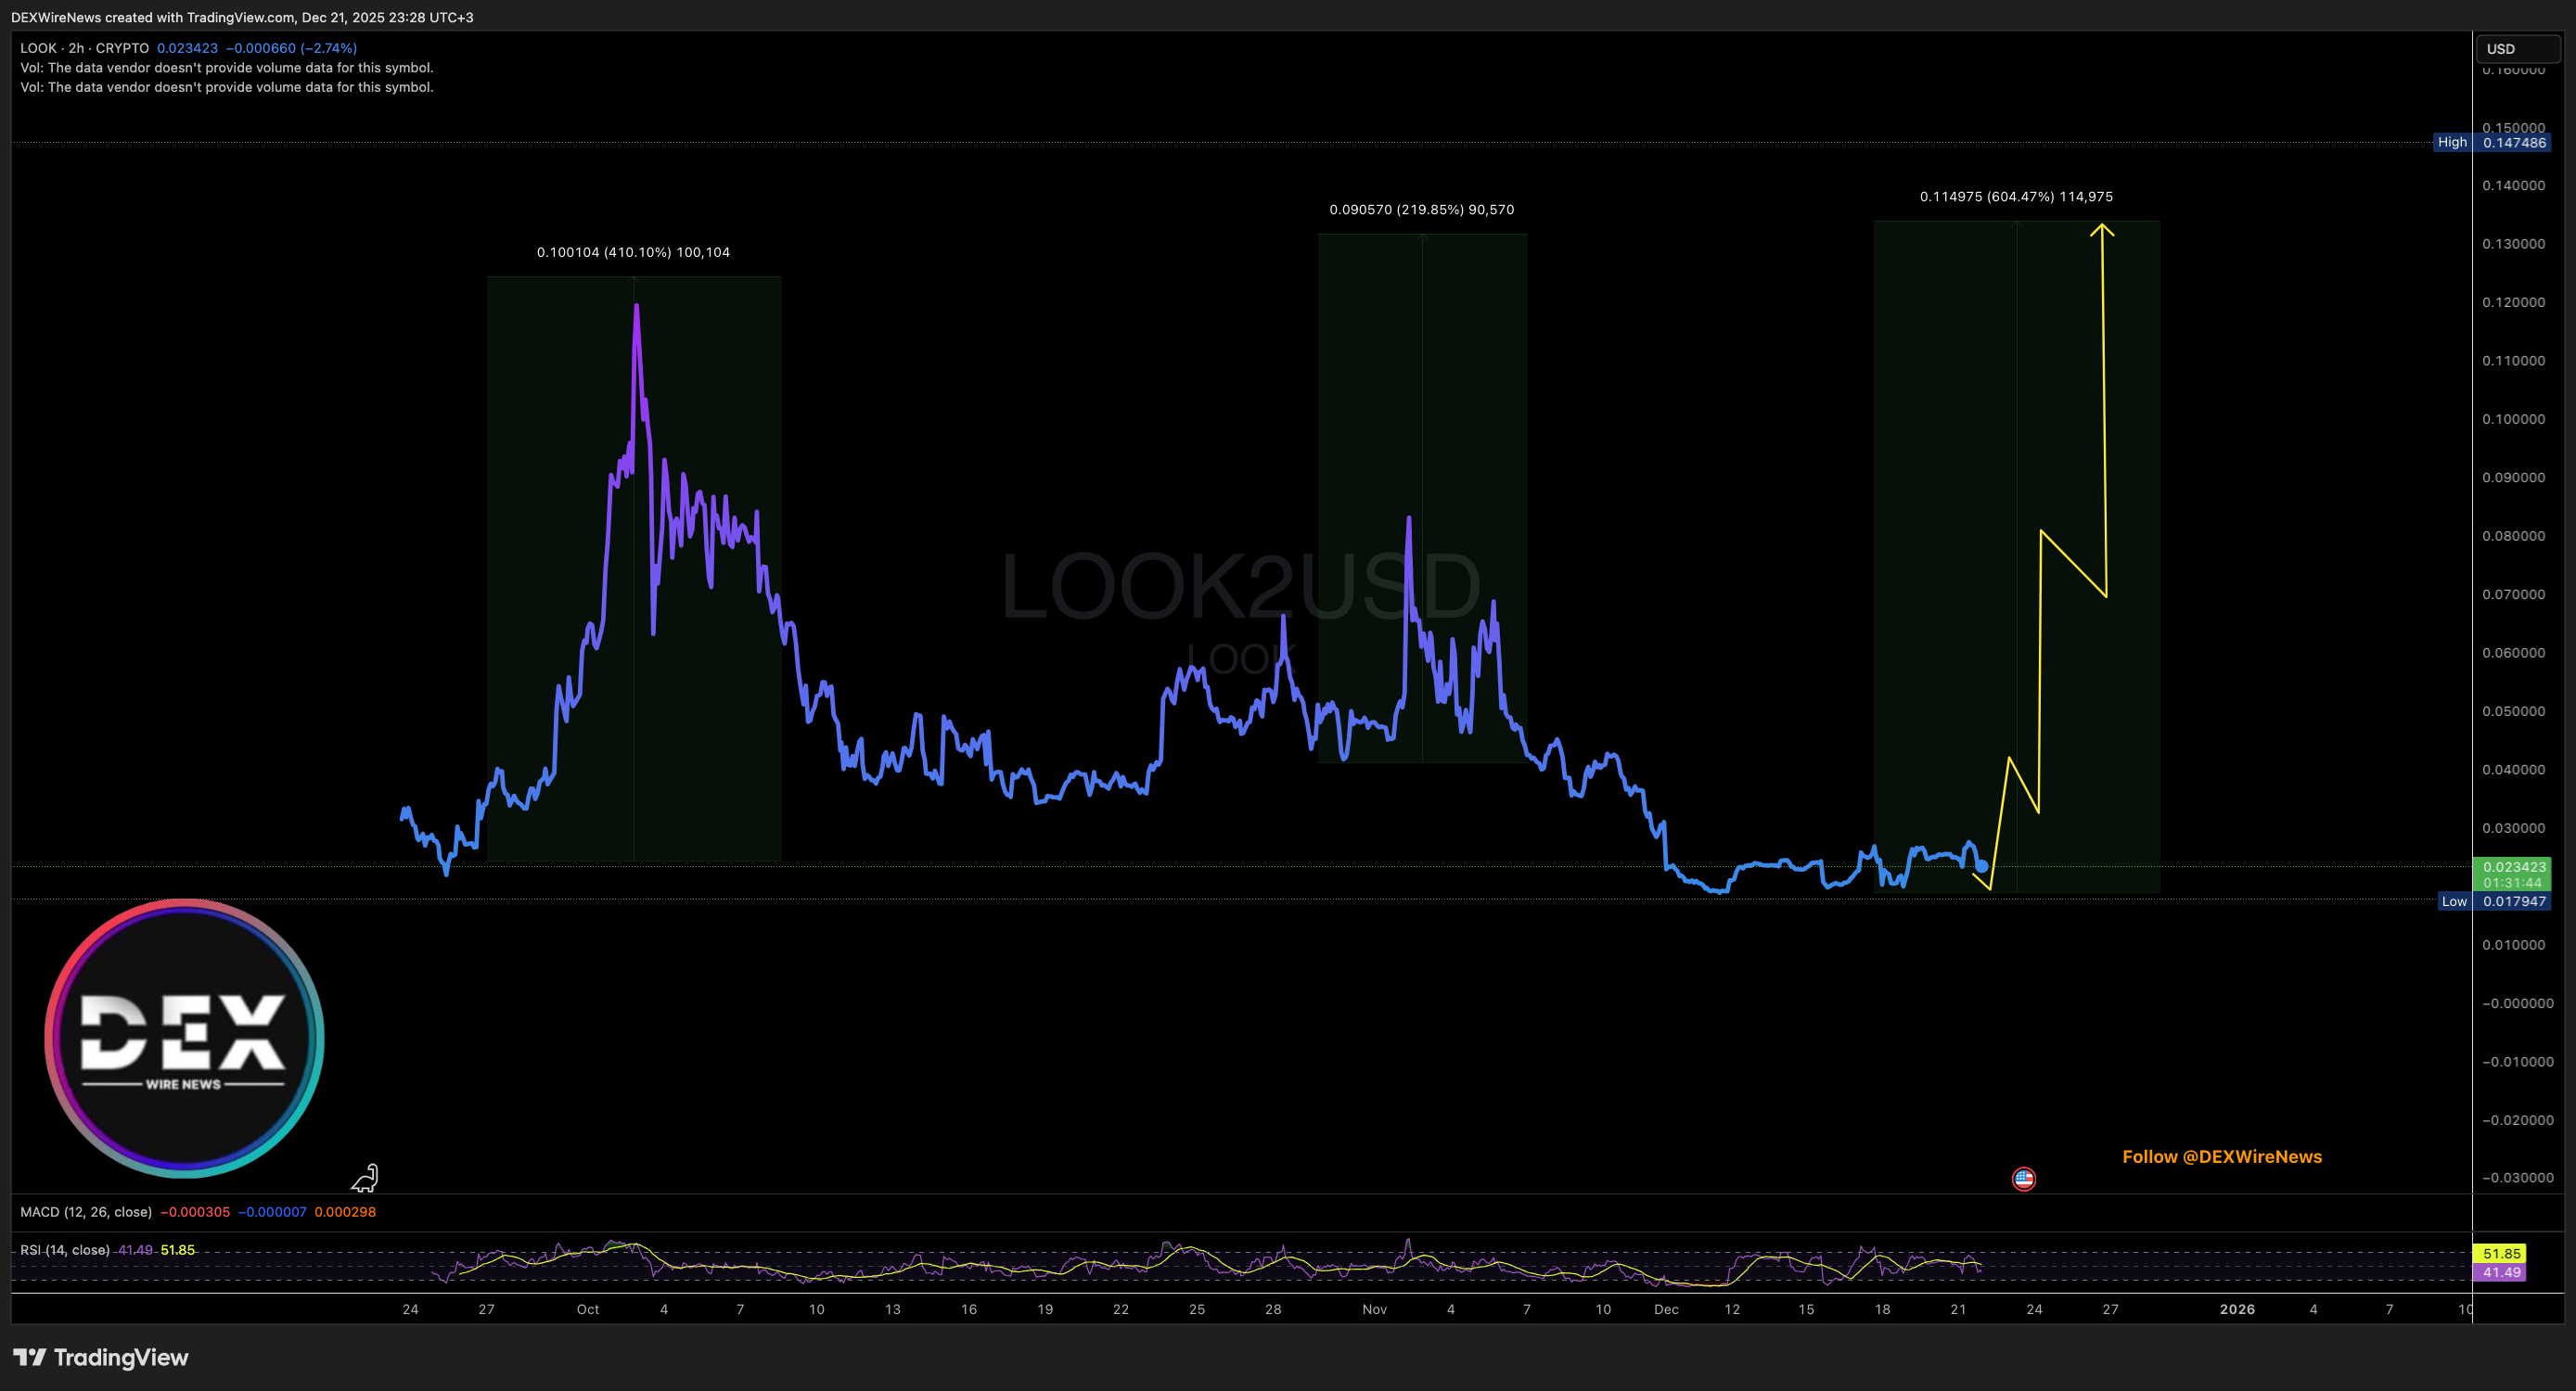
Task: Click the Low 0.017947 price label
Action: [x=2493, y=901]
